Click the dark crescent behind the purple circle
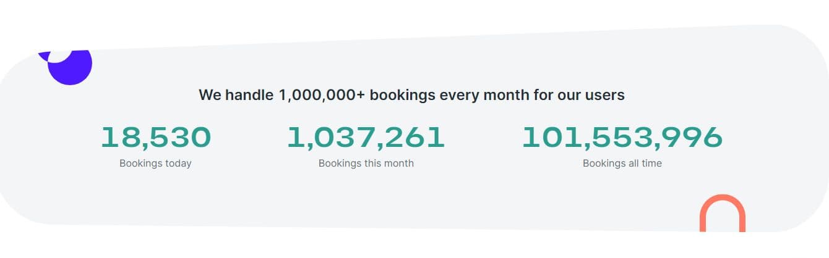 pyautogui.click(x=42, y=56)
